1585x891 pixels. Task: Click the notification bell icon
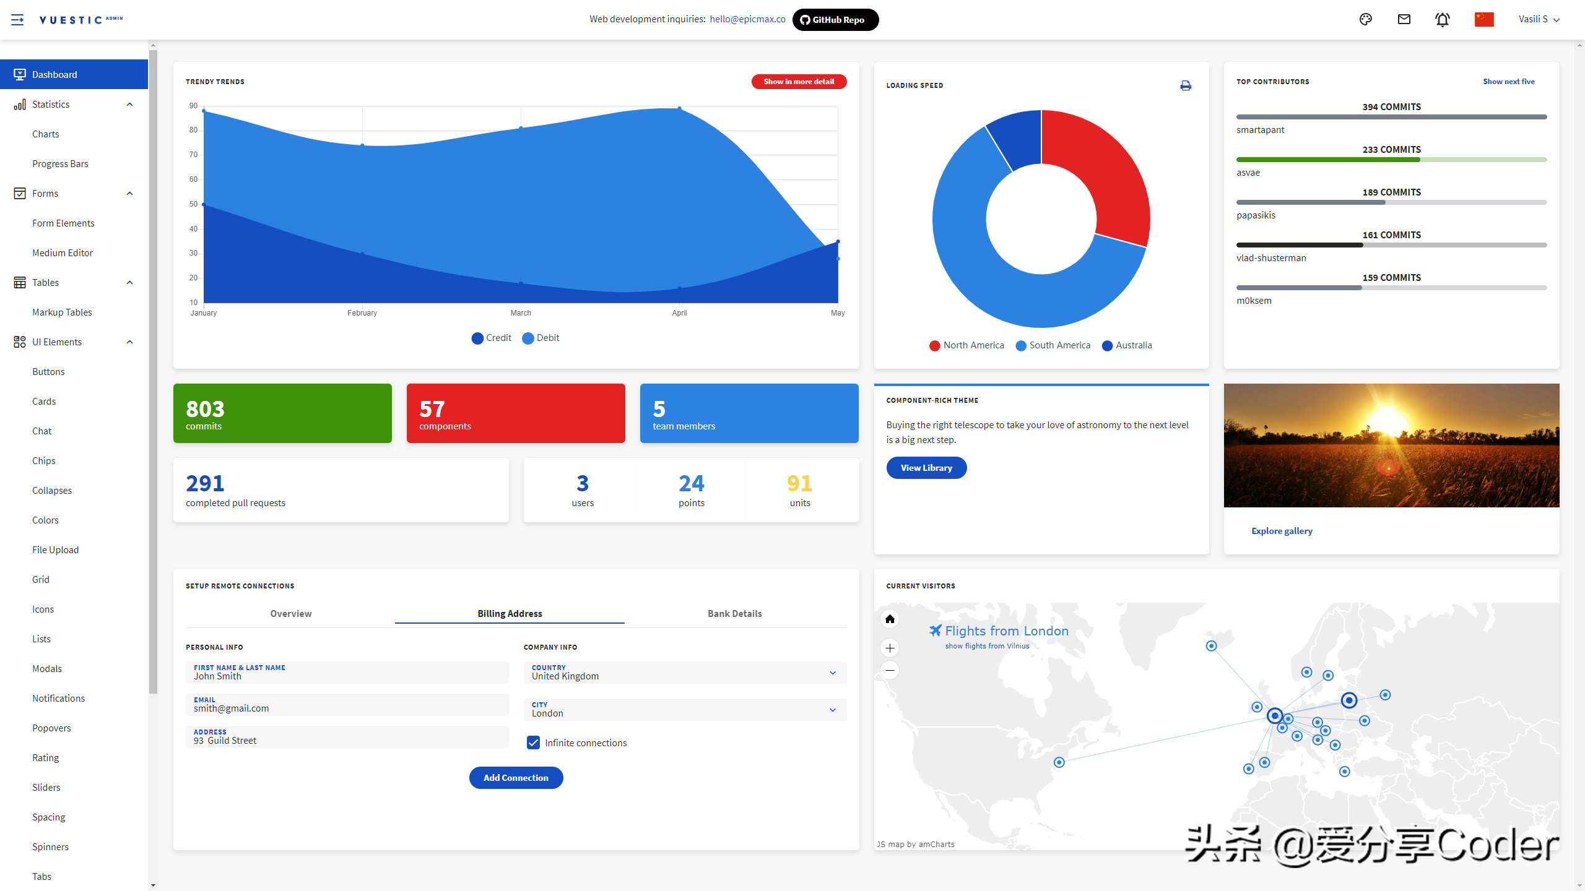(1443, 20)
